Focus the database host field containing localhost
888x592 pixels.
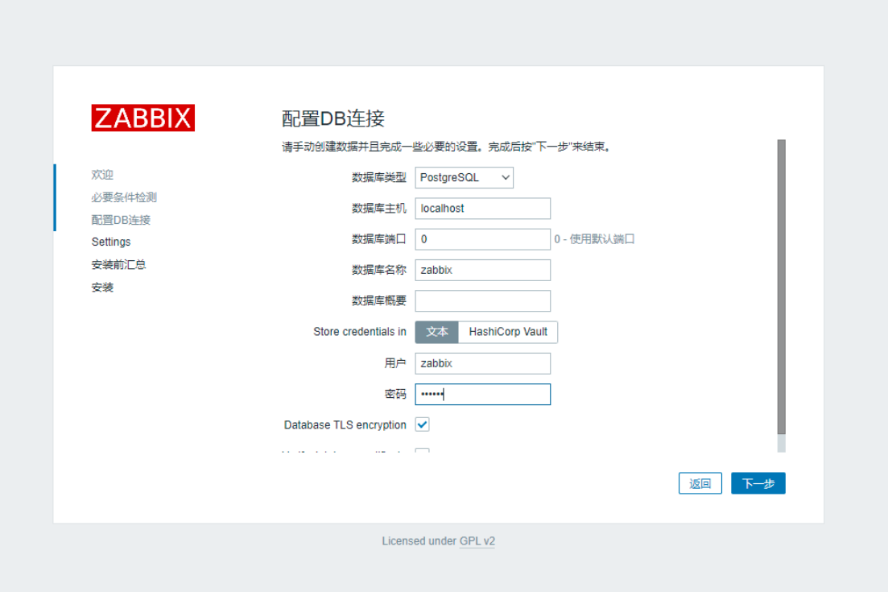[x=482, y=209]
